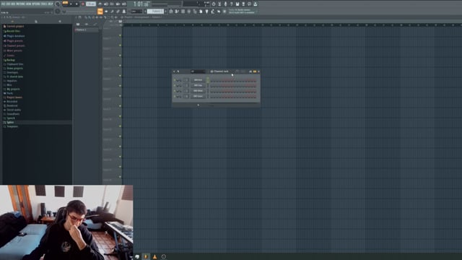Open the 808 Kick channel button

198,80
